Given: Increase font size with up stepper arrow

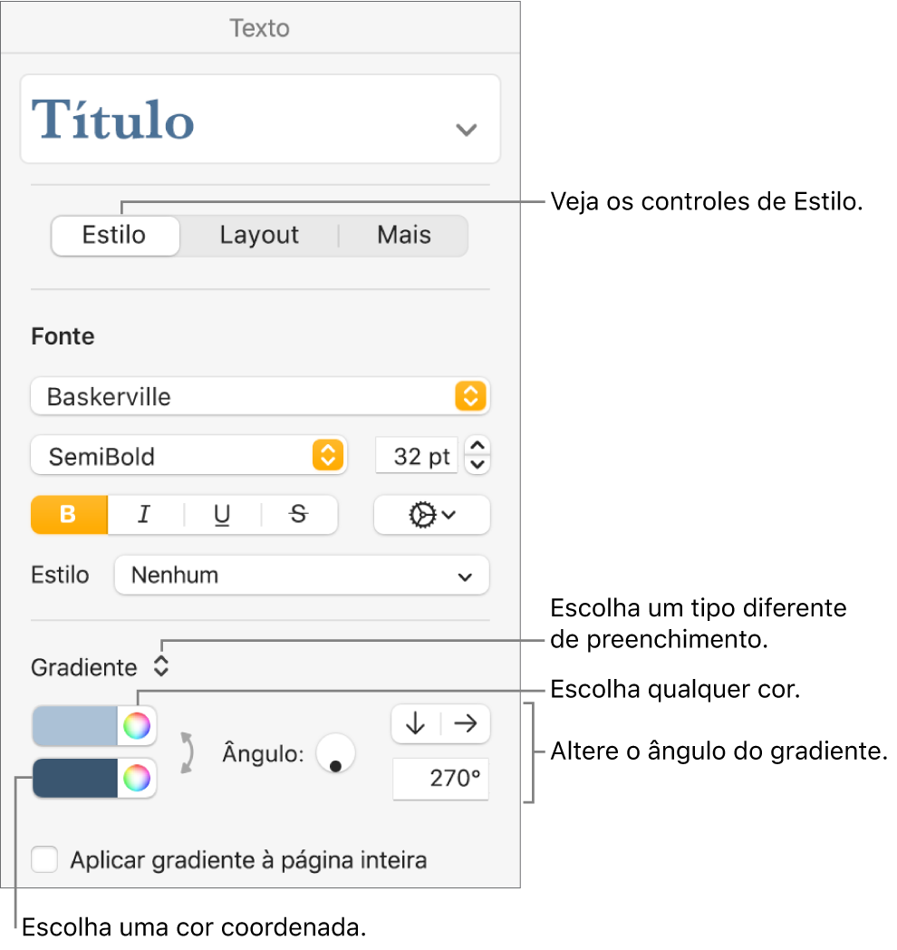Looking at the screenshot, I should [x=477, y=446].
